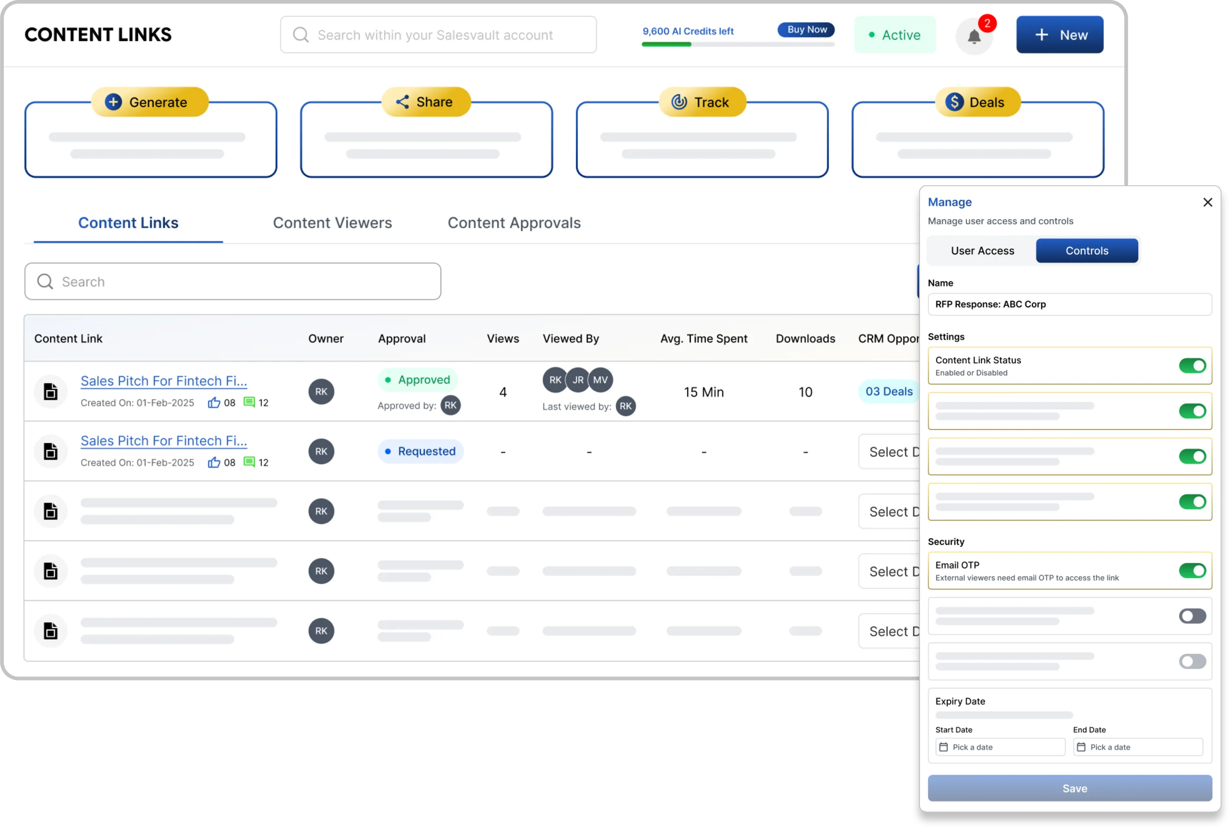This screenshot has height=827, width=1229.
Task: Switch to Content Viewers tab
Action: click(332, 223)
